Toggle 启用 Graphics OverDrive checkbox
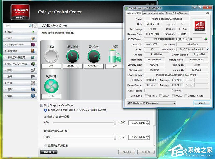The image size is (215, 159). (42, 105)
